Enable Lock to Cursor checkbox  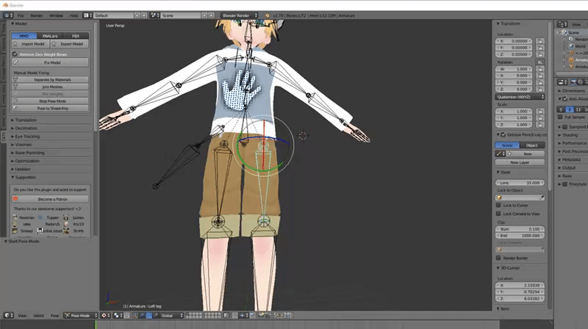(498, 206)
